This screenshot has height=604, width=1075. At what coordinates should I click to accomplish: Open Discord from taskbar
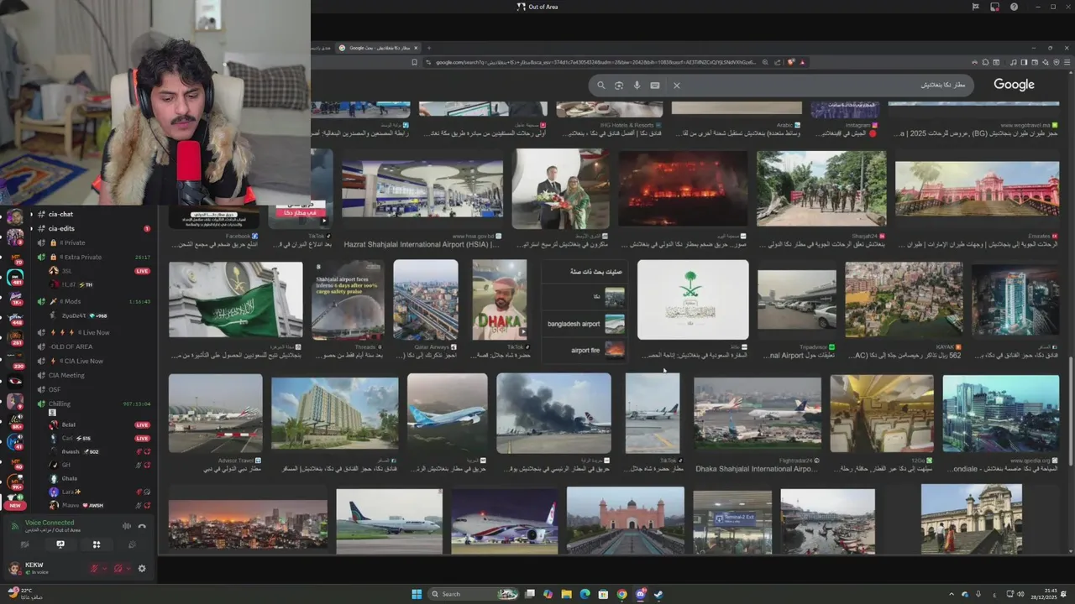pyautogui.click(x=640, y=594)
